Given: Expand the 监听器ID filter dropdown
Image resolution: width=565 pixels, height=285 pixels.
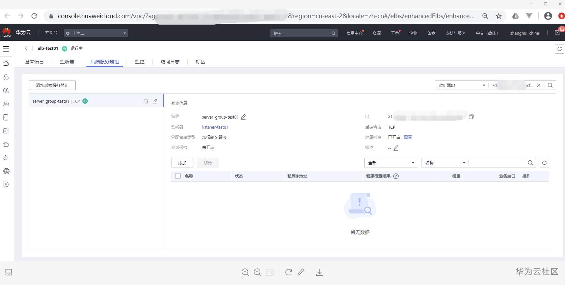Looking at the screenshot, I should tap(461, 85).
